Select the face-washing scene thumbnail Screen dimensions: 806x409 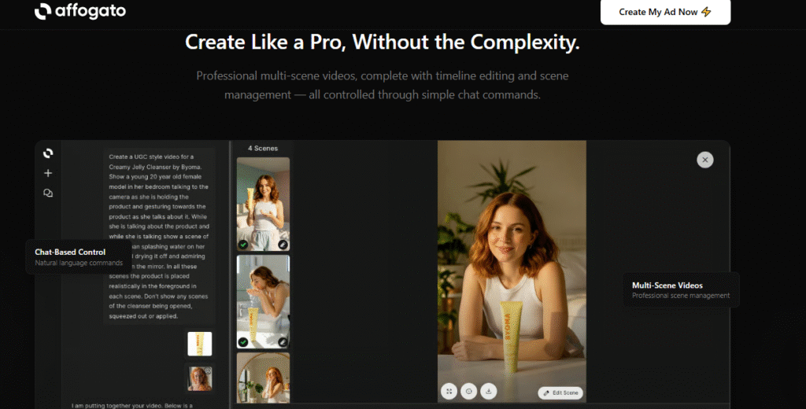(x=263, y=299)
